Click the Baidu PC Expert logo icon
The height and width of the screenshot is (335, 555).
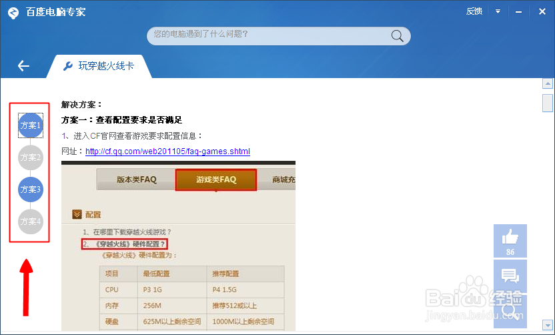(13, 13)
